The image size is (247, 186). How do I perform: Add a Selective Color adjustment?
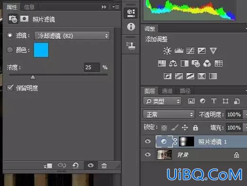(x=202, y=76)
